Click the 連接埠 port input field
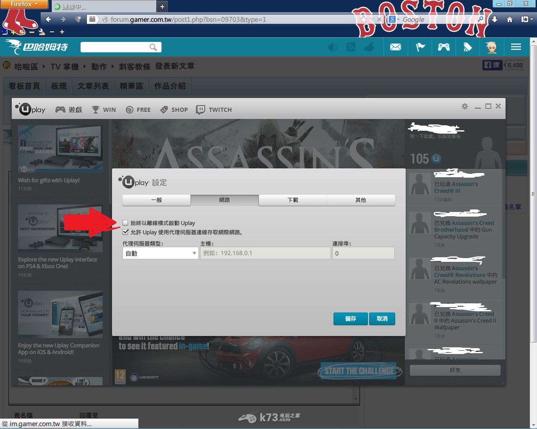The image size is (537, 429). 363,253
